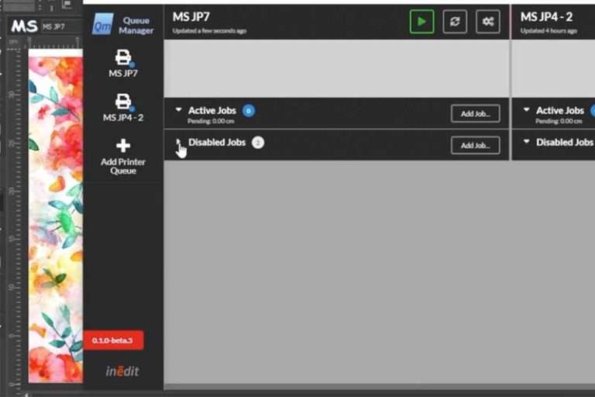Click Add Job in MS JP7 Active Jobs
Viewport: 595px width, 397px height.
pos(475,114)
